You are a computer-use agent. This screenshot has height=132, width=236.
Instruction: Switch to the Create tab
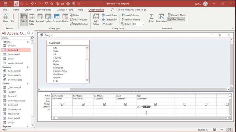pyautogui.click(x=28, y=10)
